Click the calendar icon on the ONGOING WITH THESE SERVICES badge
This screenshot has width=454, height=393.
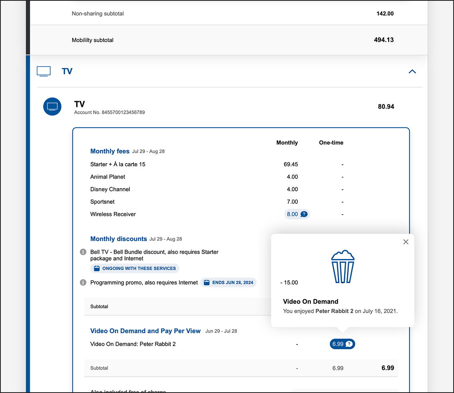point(96,268)
